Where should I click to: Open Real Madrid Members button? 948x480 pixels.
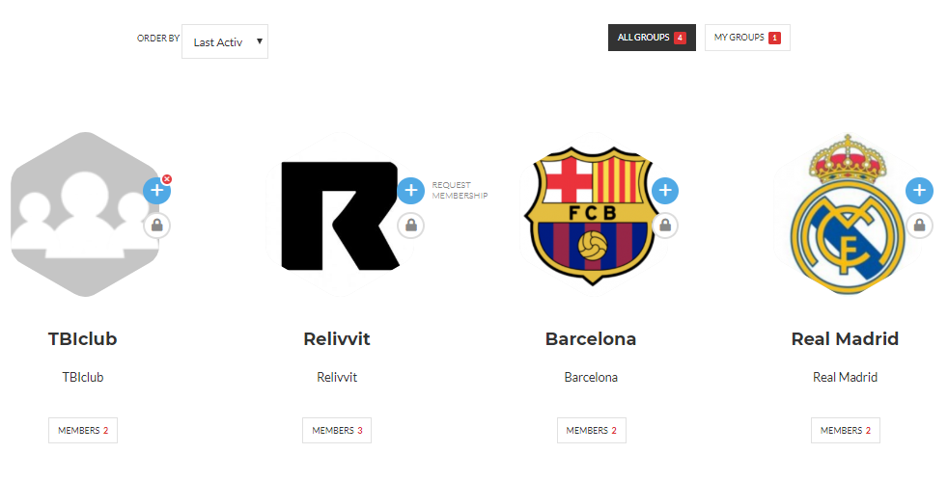[x=846, y=431]
